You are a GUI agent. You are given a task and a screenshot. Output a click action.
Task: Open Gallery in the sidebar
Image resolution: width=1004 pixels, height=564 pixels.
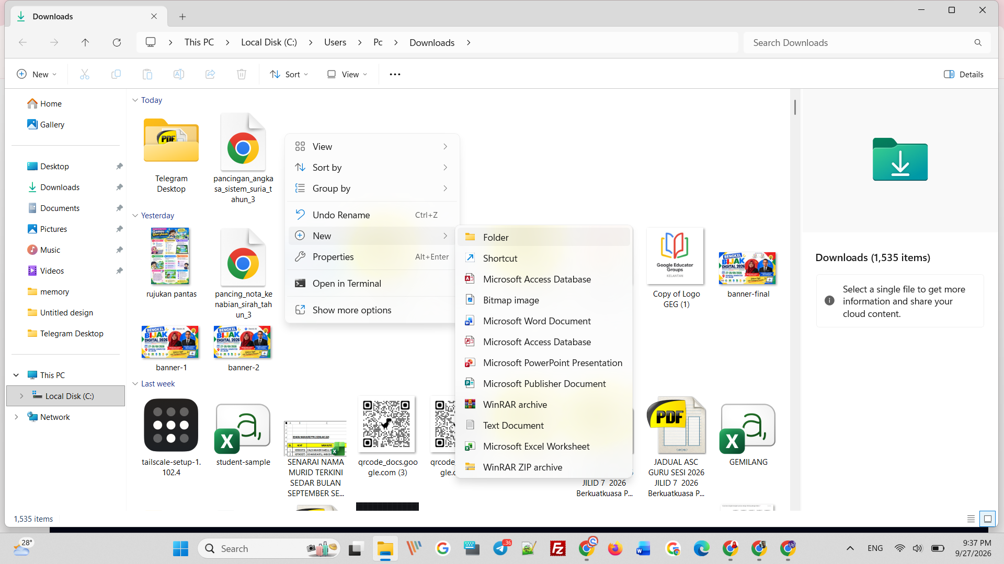point(52,124)
